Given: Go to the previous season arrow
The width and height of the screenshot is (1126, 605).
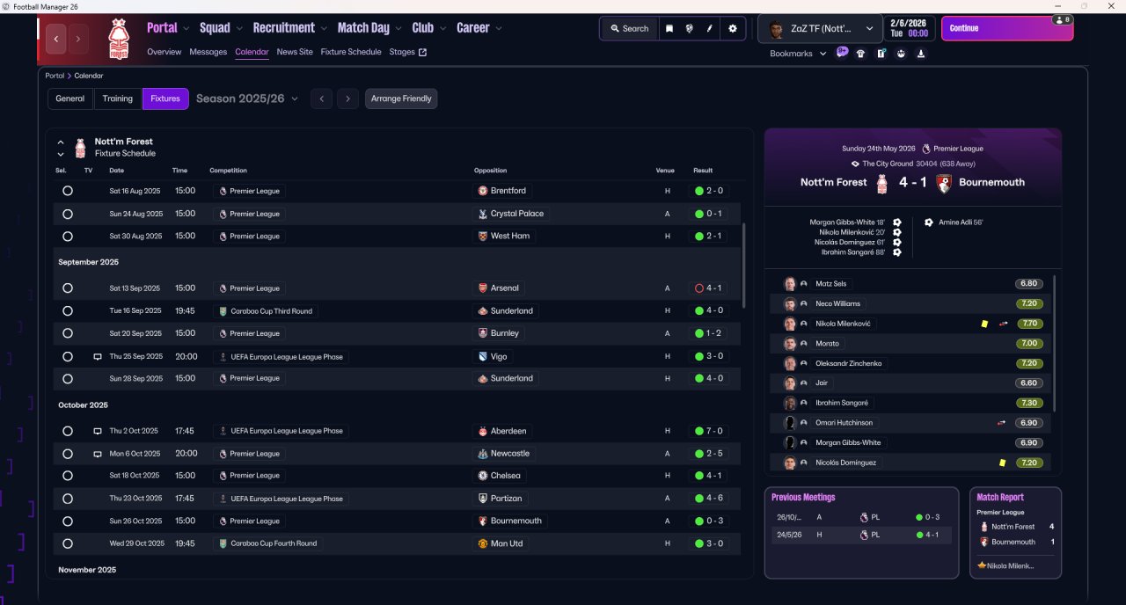Looking at the screenshot, I should click(322, 98).
